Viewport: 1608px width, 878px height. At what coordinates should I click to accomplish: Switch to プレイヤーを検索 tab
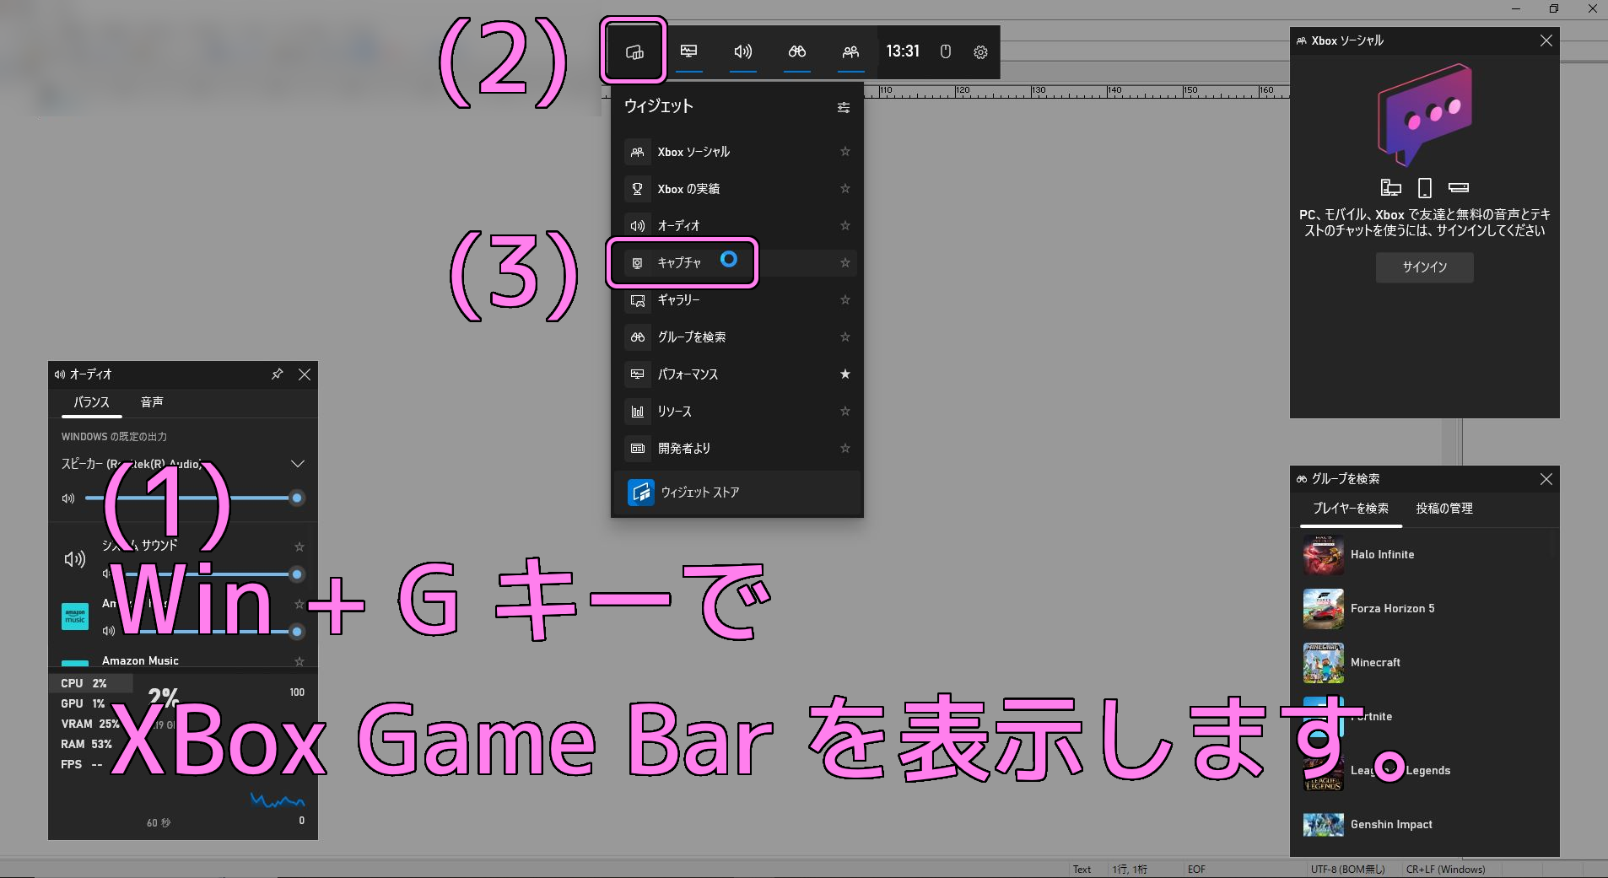click(1350, 509)
